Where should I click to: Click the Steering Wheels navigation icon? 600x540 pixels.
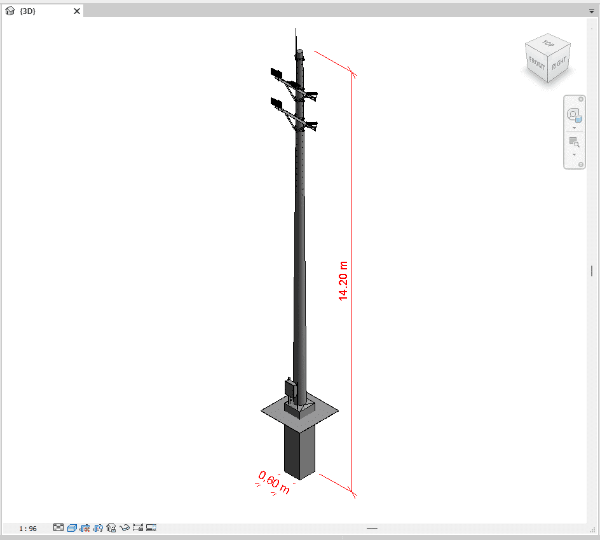574,115
